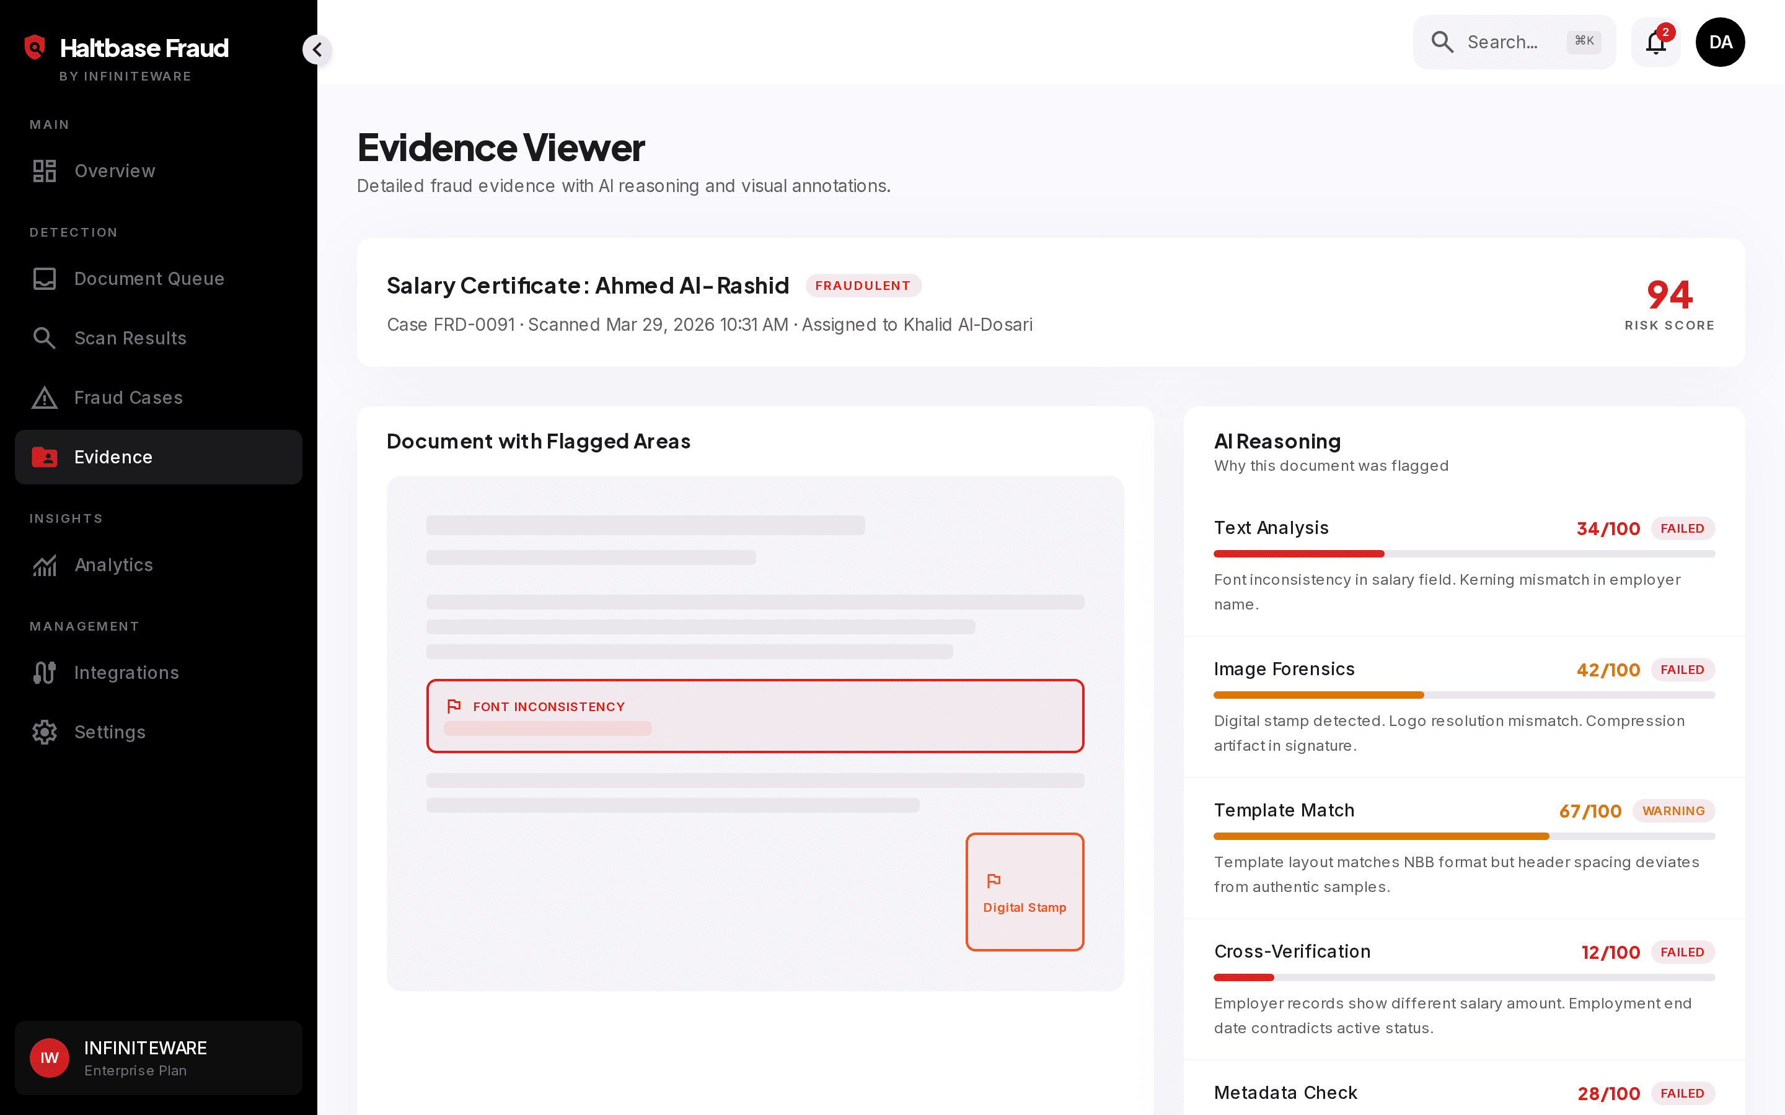Click the Image Forensics progress bar

[x=1464, y=694]
